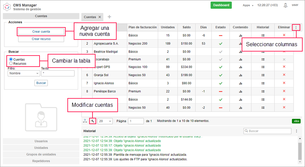The image size is (305, 167).
Task: Expand the Repetidores section
Action: (41, 161)
